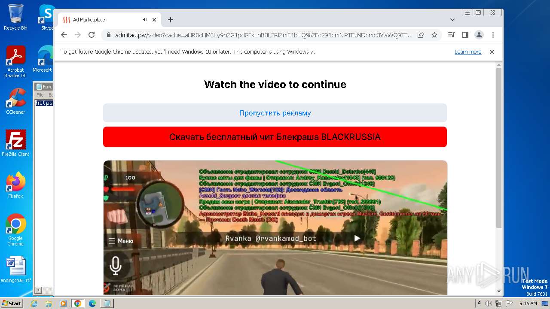Open FileZilla Client desktop icon
This screenshot has width=550, height=309.
point(15,143)
